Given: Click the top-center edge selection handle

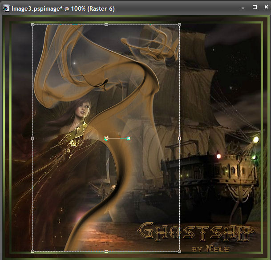Looking at the screenshot, I should [x=106, y=25].
